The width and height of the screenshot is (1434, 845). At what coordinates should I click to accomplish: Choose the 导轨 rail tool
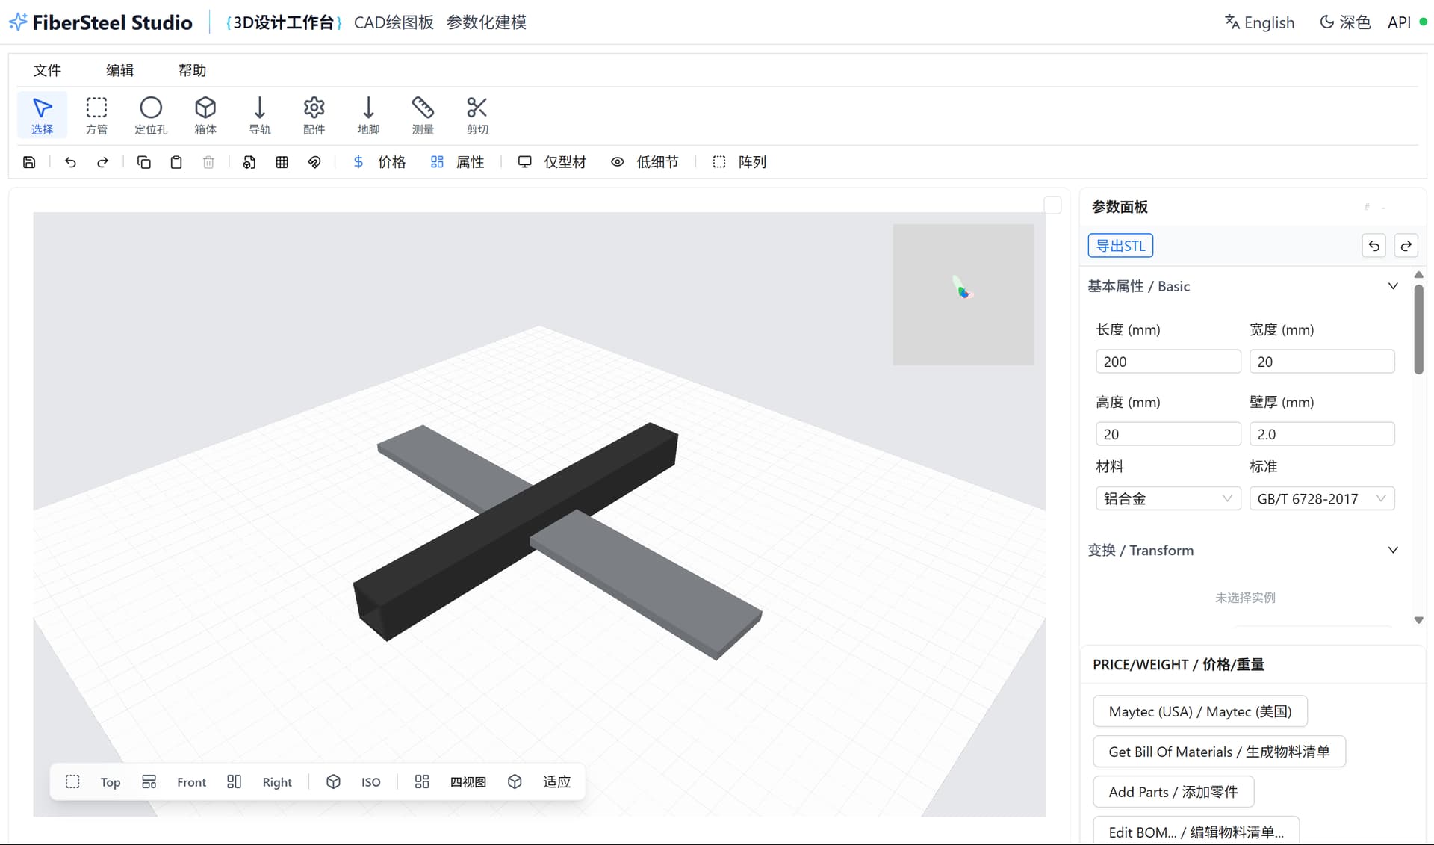[259, 115]
